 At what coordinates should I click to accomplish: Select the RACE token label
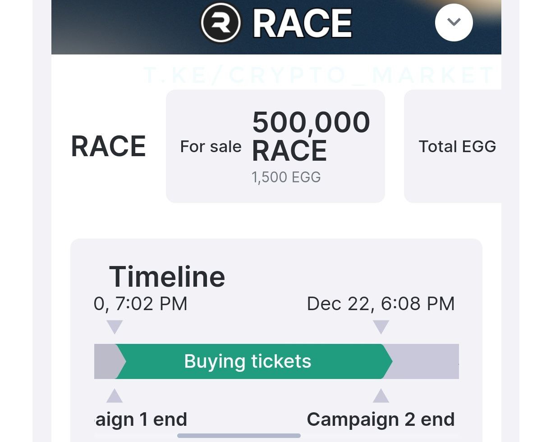[109, 146]
